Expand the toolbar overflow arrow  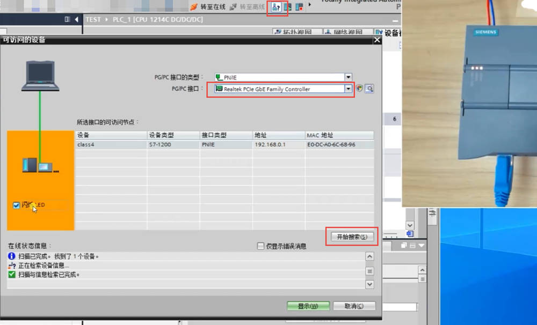309,5
